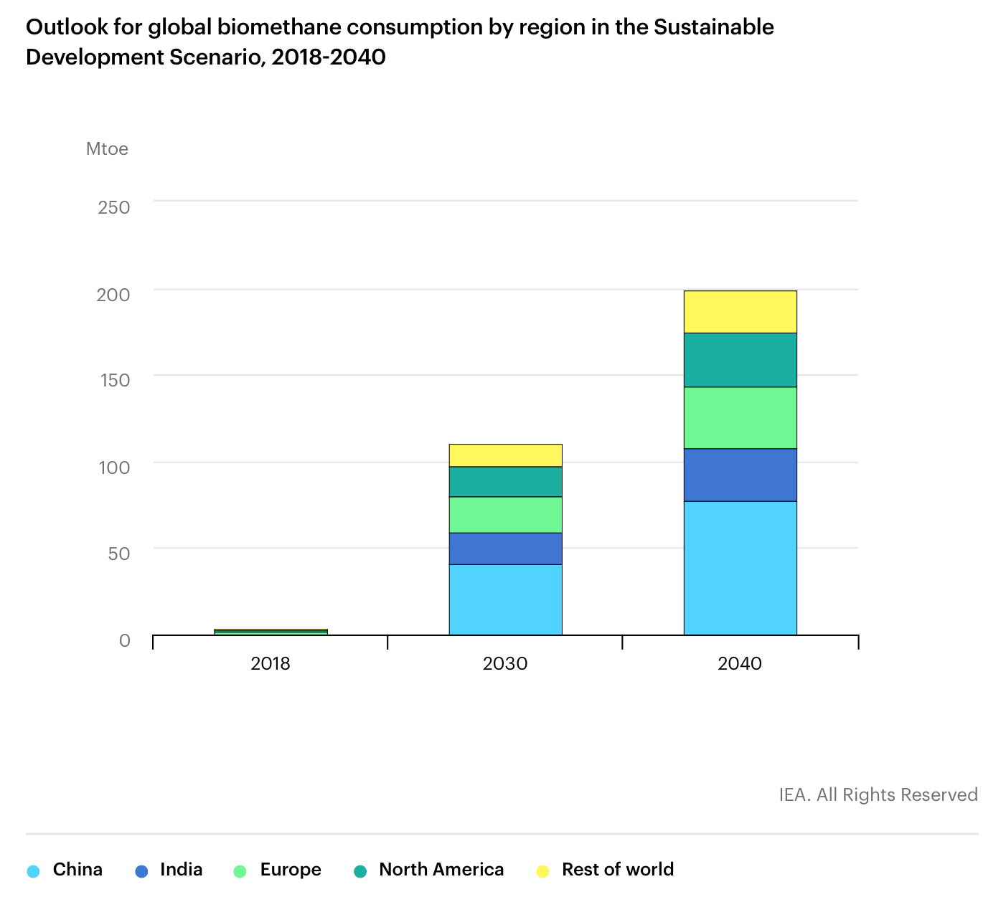
Task: Click the yellow Rest of world legend dot
Action: click(543, 871)
